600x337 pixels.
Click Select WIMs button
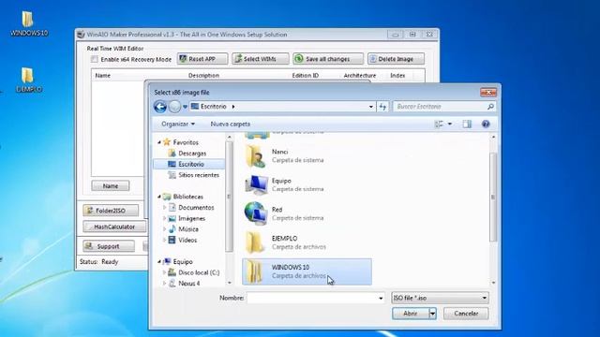coord(261,59)
